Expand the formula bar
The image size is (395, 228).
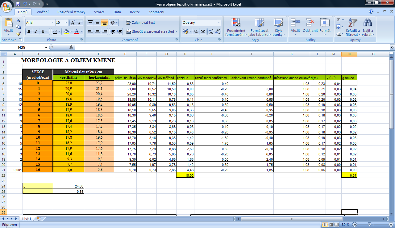[392, 47]
